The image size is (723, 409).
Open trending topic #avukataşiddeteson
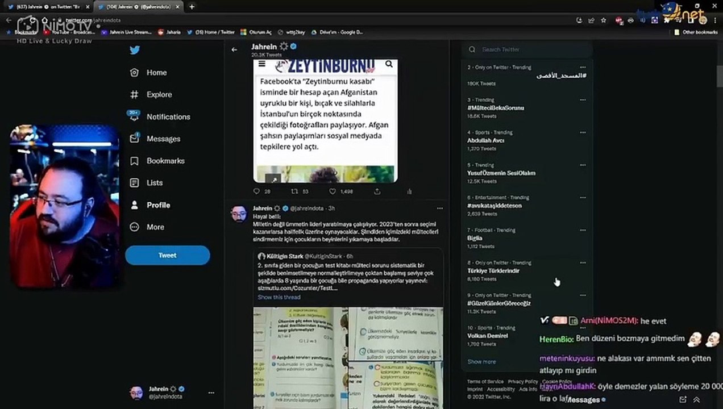[x=494, y=206]
